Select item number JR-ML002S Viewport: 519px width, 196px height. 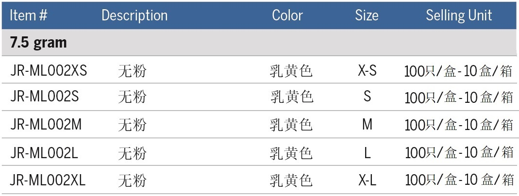tap(45, 97)
